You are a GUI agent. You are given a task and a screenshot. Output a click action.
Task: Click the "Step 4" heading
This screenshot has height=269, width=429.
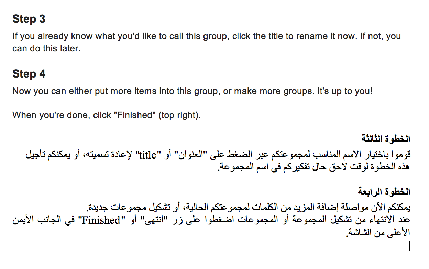coord(29,74)
